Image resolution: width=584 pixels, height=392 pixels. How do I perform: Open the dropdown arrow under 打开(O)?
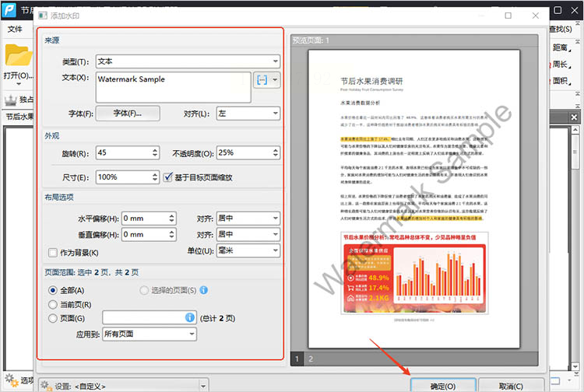(19, 84)
